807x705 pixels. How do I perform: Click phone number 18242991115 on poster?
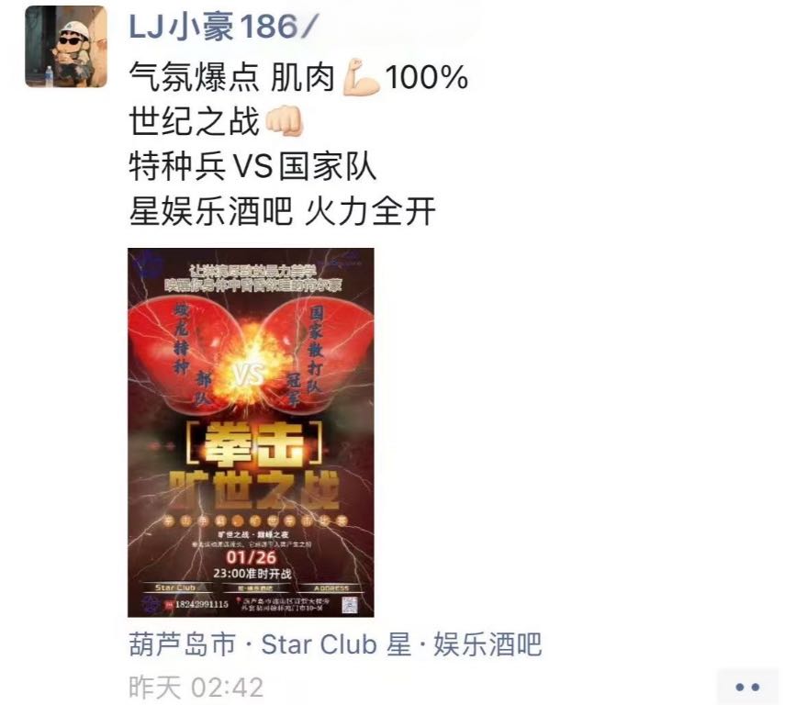click(202, 604)
